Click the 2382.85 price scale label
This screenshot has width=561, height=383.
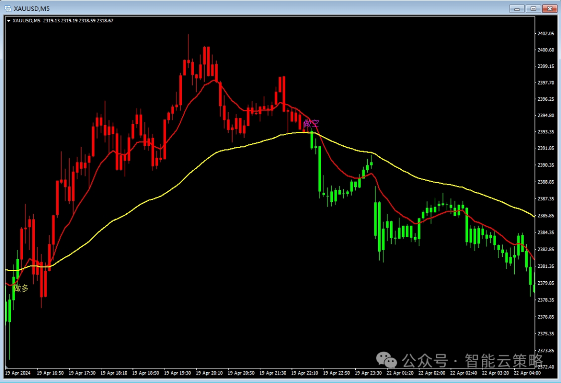545,249
